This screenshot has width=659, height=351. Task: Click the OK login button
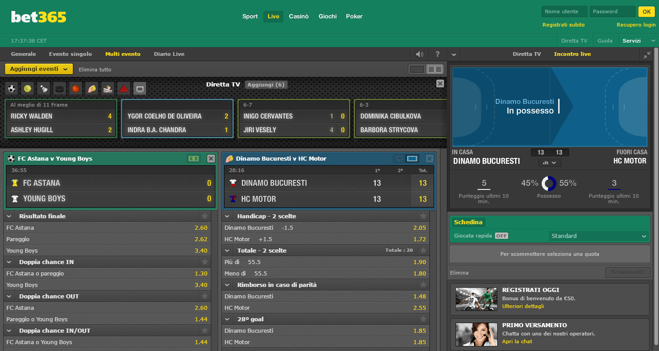(647, 12)
